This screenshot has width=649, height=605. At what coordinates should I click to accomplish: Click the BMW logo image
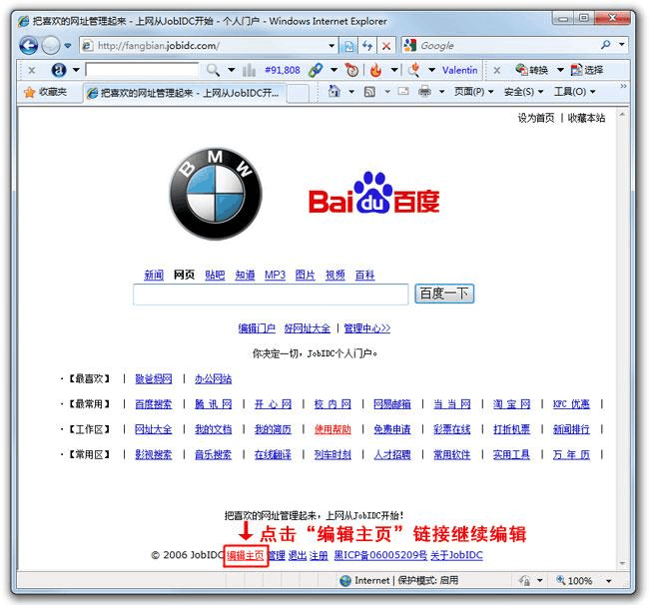pyautogui.click(x=215, y=196)
